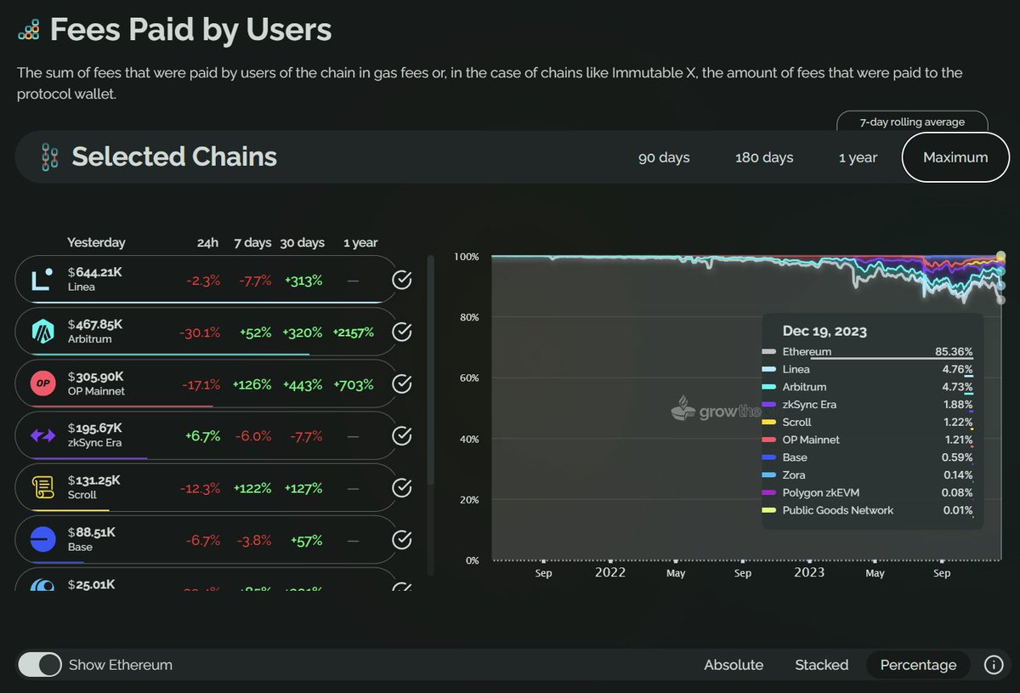Viewport: 1020px width, 693px height.
Task: Click the zkSync Era 1.88% tooltip row
Action: [x=868, y=405]
